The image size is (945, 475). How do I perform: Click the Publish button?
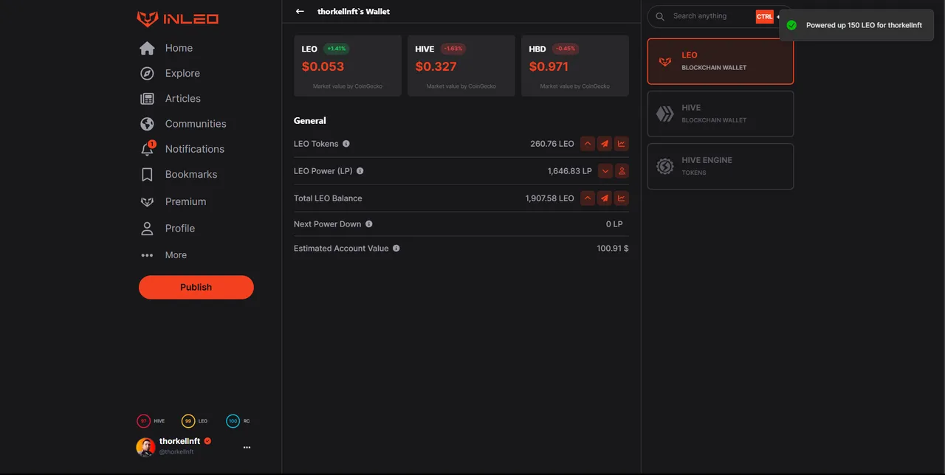click(196, 287)
